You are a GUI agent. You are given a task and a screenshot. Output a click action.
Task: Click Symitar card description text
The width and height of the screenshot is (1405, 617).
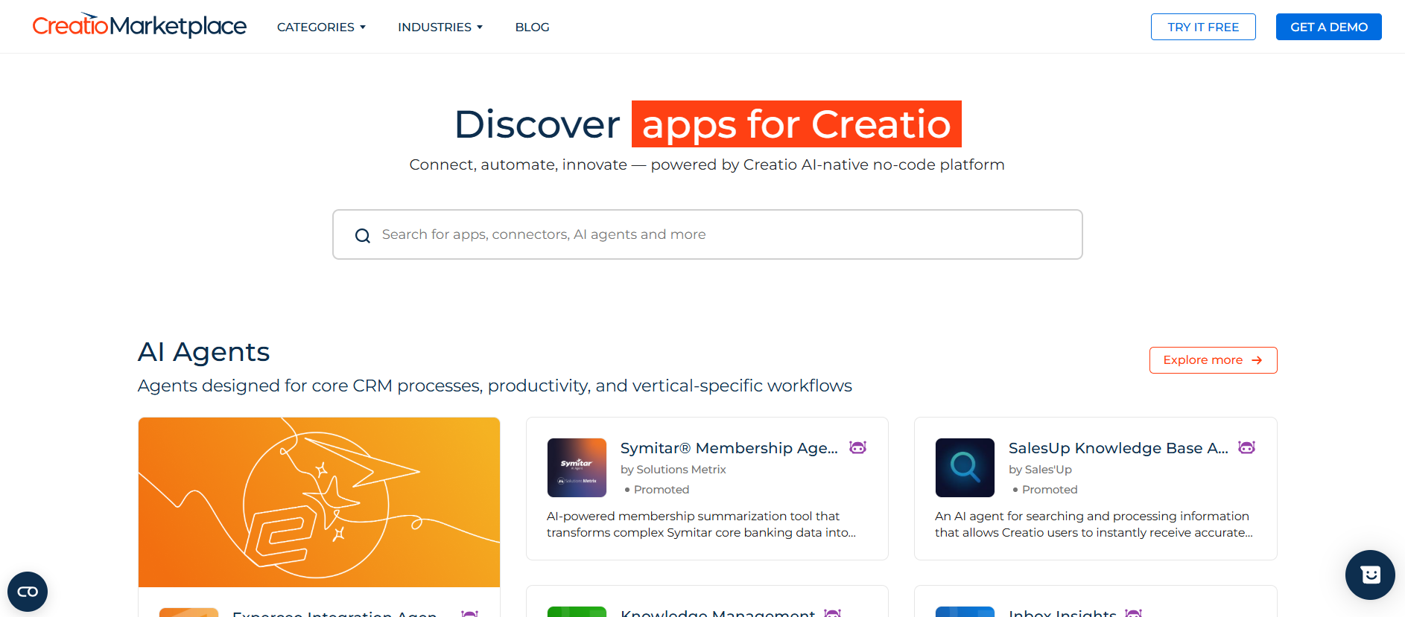point(701,525)
